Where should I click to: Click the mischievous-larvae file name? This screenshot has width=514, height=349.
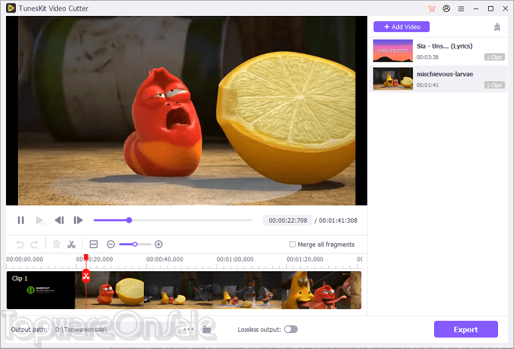click(445, 74)
